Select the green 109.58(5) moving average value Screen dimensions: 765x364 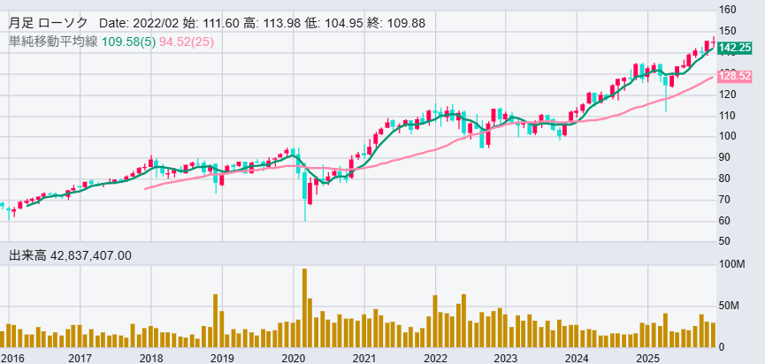(x=128, y=42)
